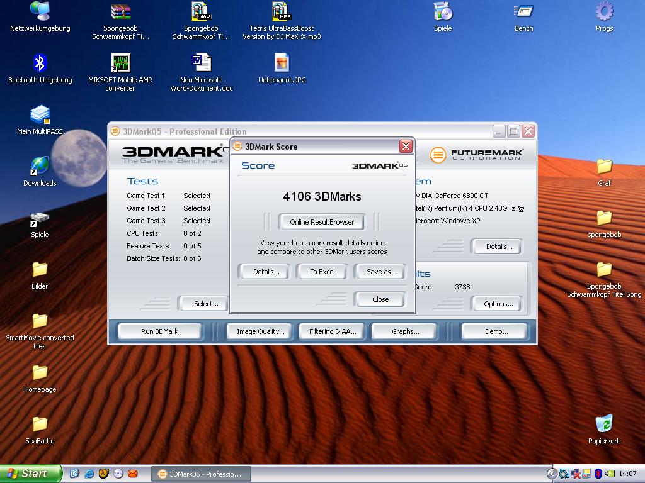Screen dimensions: 645x483
Task: Open Image Quality... in 3DMark05
Action: 260,331
